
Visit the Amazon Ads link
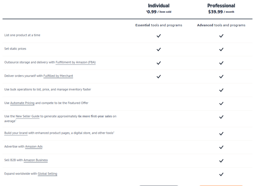pos(34,147)
